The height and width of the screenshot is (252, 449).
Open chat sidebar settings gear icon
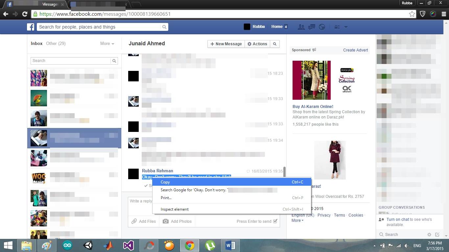click(x=429, y=235)
